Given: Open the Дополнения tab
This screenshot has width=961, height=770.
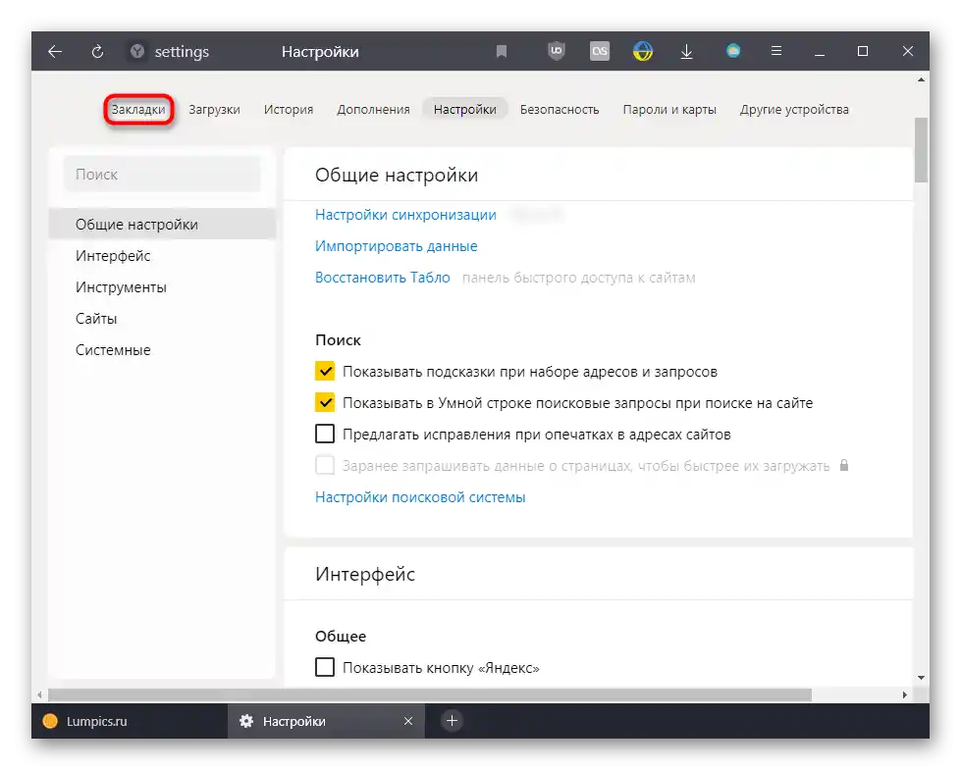Looking at the screenshot, I should click(x=373, y=110).
